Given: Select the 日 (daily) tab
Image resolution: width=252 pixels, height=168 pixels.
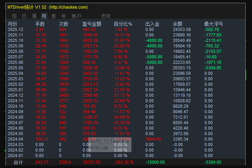Looking at the screenshot, I should coord(24,16).
